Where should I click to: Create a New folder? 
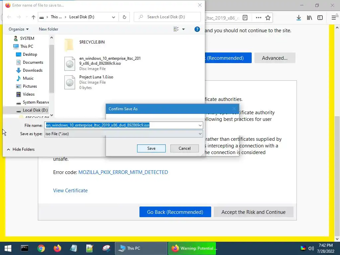(48, 29)
